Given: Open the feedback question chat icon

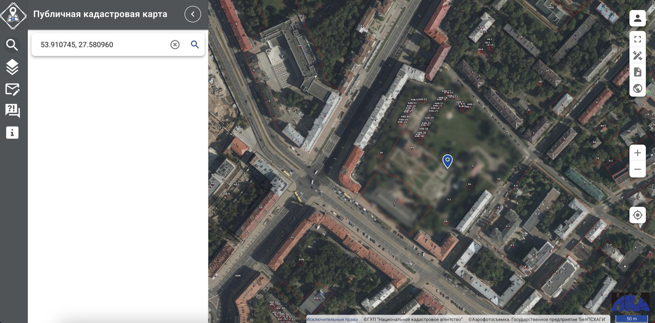Looking at the screenshot, I should [x=12, y=111].
